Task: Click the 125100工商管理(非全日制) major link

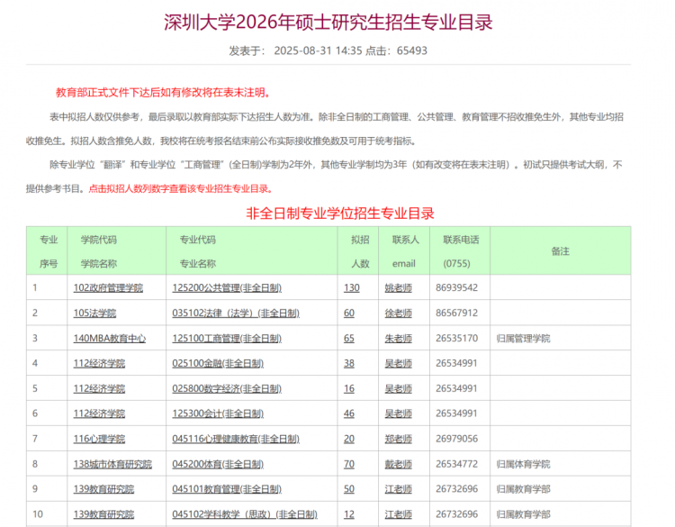Action: click(226, 339)
